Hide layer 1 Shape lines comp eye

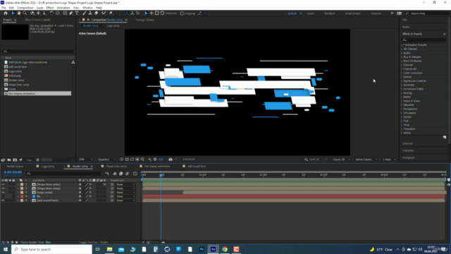click(x=3, y=184)
